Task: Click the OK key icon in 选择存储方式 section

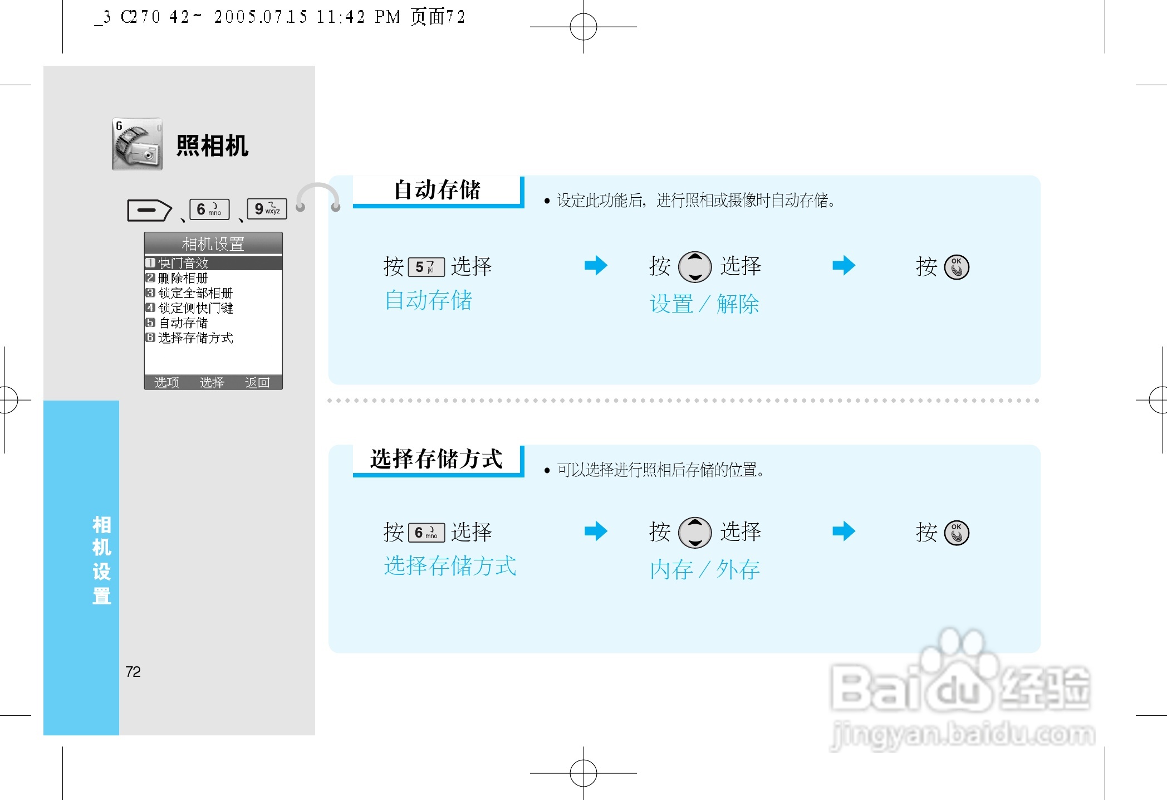Action: tap(957, 533)
